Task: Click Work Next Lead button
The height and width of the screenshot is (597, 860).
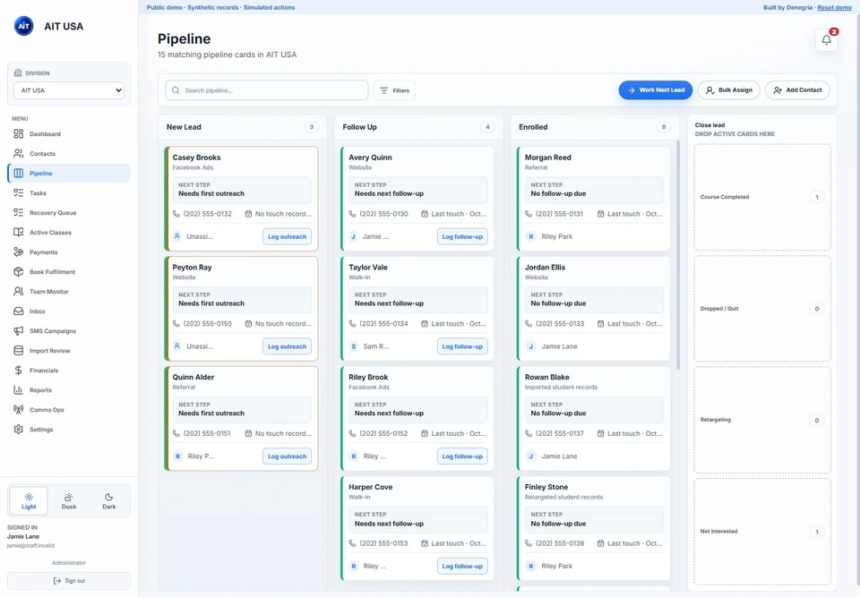Action: tap(656, 90)
